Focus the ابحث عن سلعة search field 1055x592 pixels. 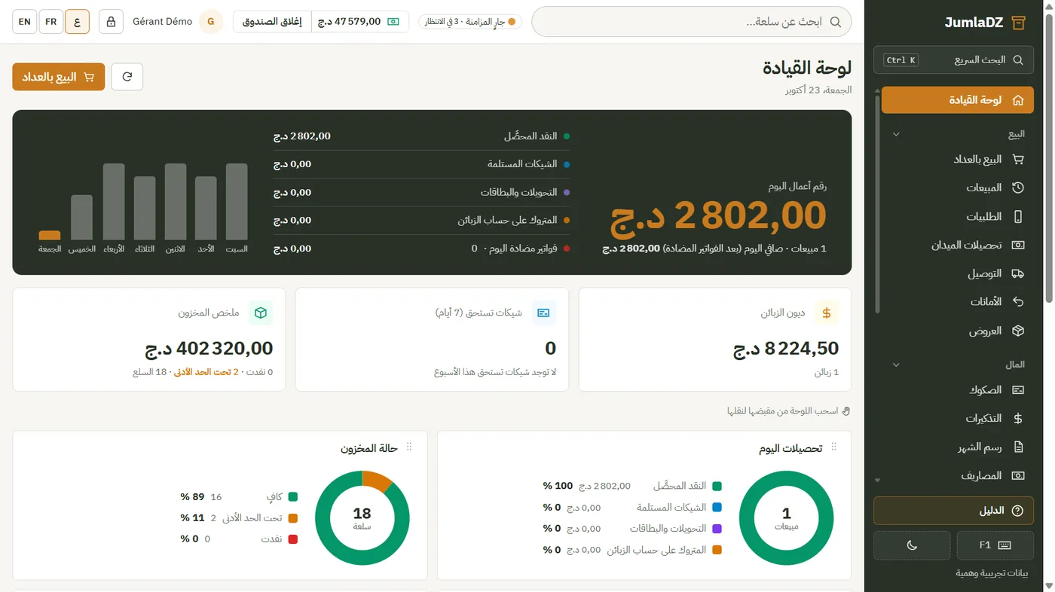click(x=692, y=22)
